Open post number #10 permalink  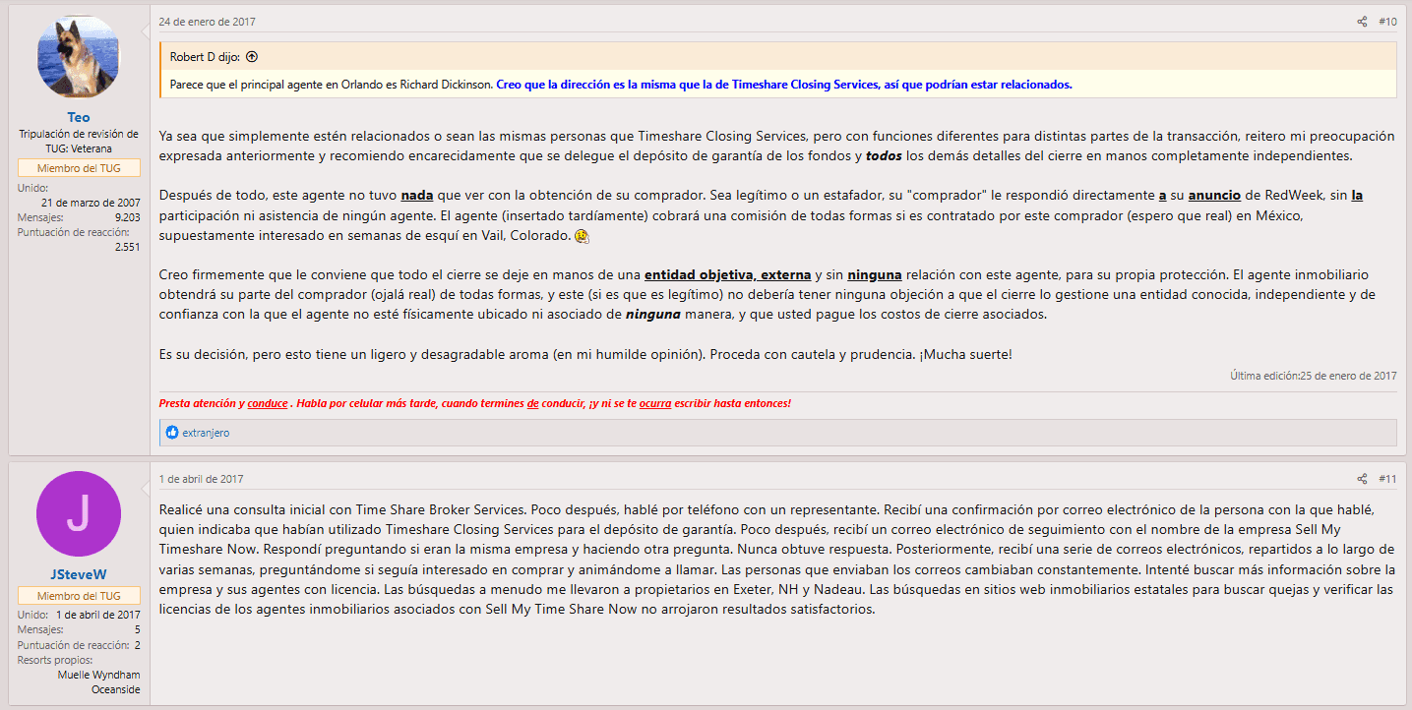[1387, 22]
